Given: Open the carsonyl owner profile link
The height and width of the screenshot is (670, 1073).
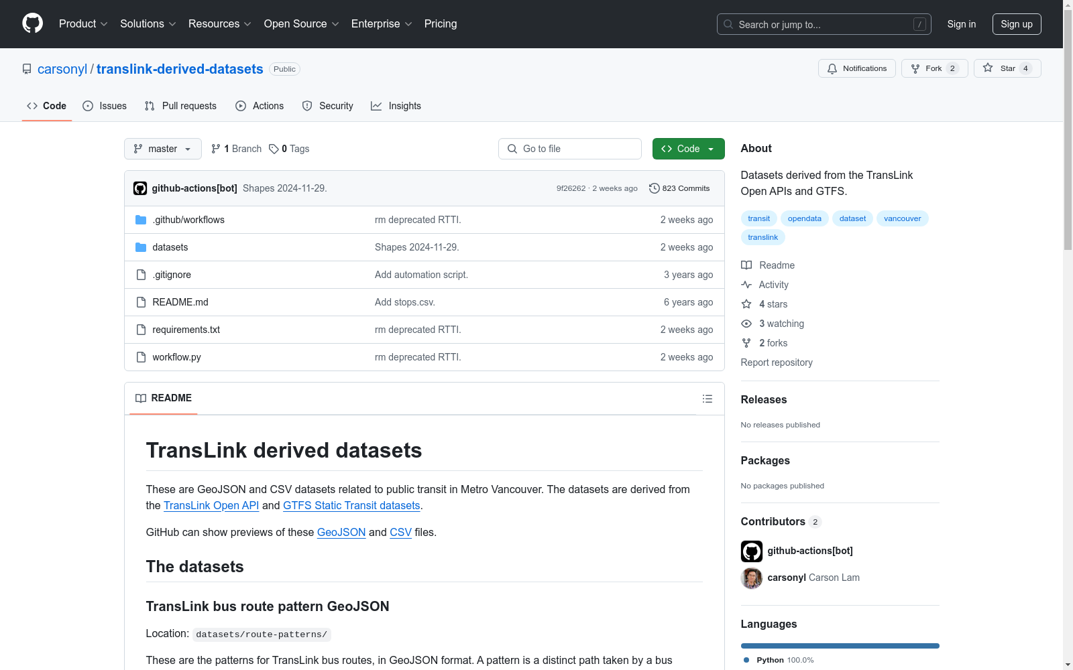Looking at the screenshot, I should 62,69.
